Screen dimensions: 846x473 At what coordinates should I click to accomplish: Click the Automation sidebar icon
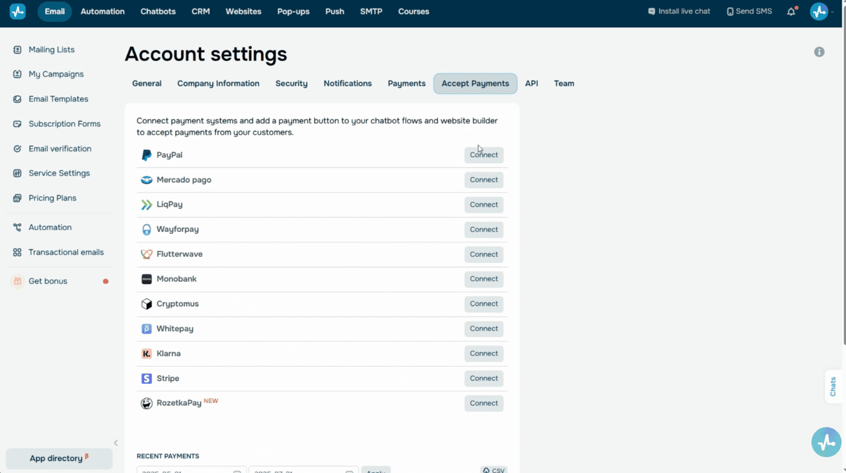click(17, 227)
